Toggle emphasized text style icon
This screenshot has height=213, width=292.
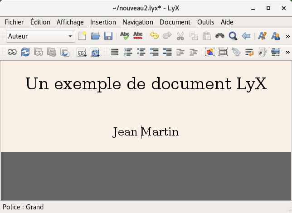[x=263, y=36]
